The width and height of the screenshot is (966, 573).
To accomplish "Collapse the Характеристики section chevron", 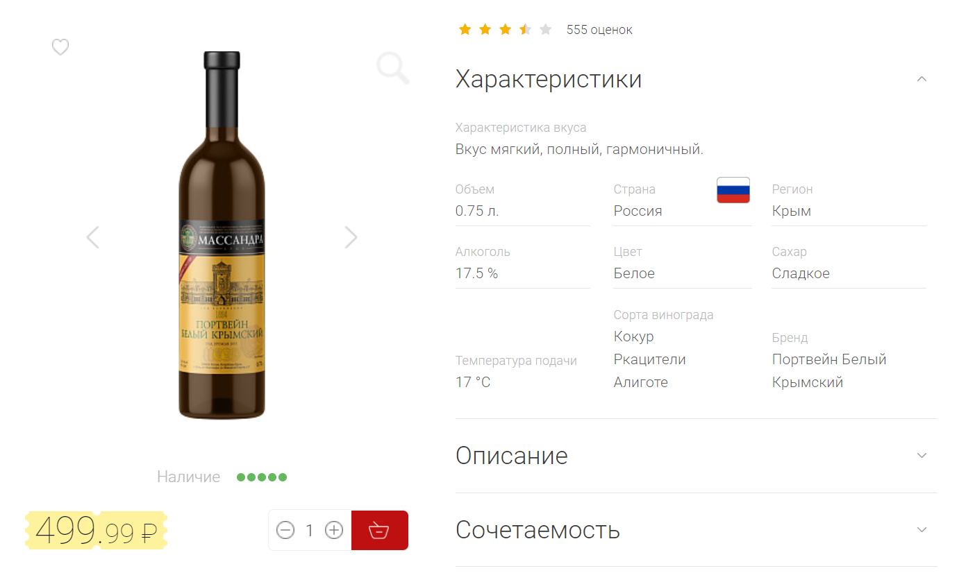I will point(922,79).
